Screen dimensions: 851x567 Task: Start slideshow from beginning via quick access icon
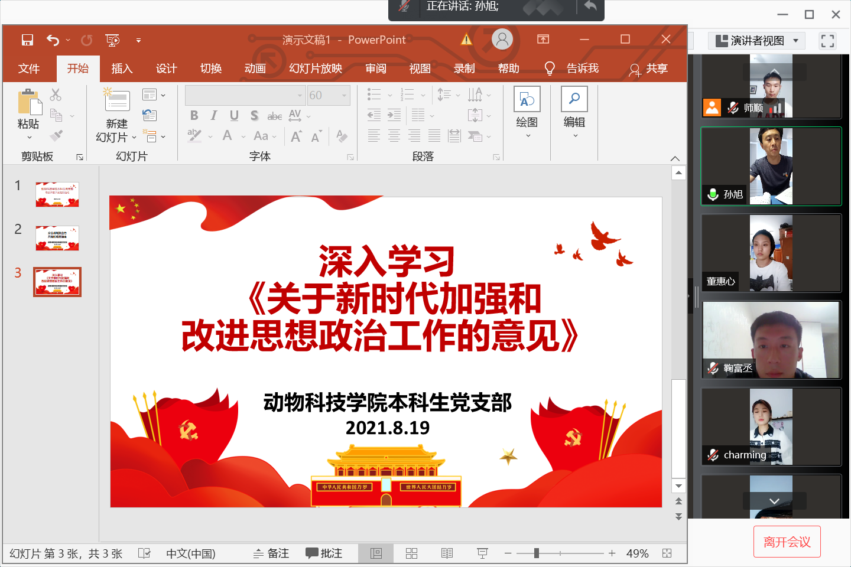tap(112, 40)
